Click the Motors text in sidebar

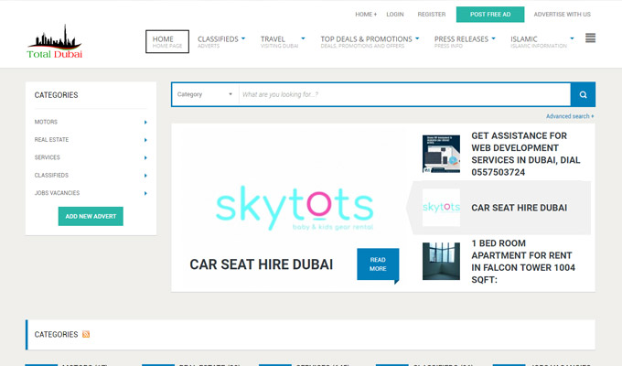coord(46,122)
